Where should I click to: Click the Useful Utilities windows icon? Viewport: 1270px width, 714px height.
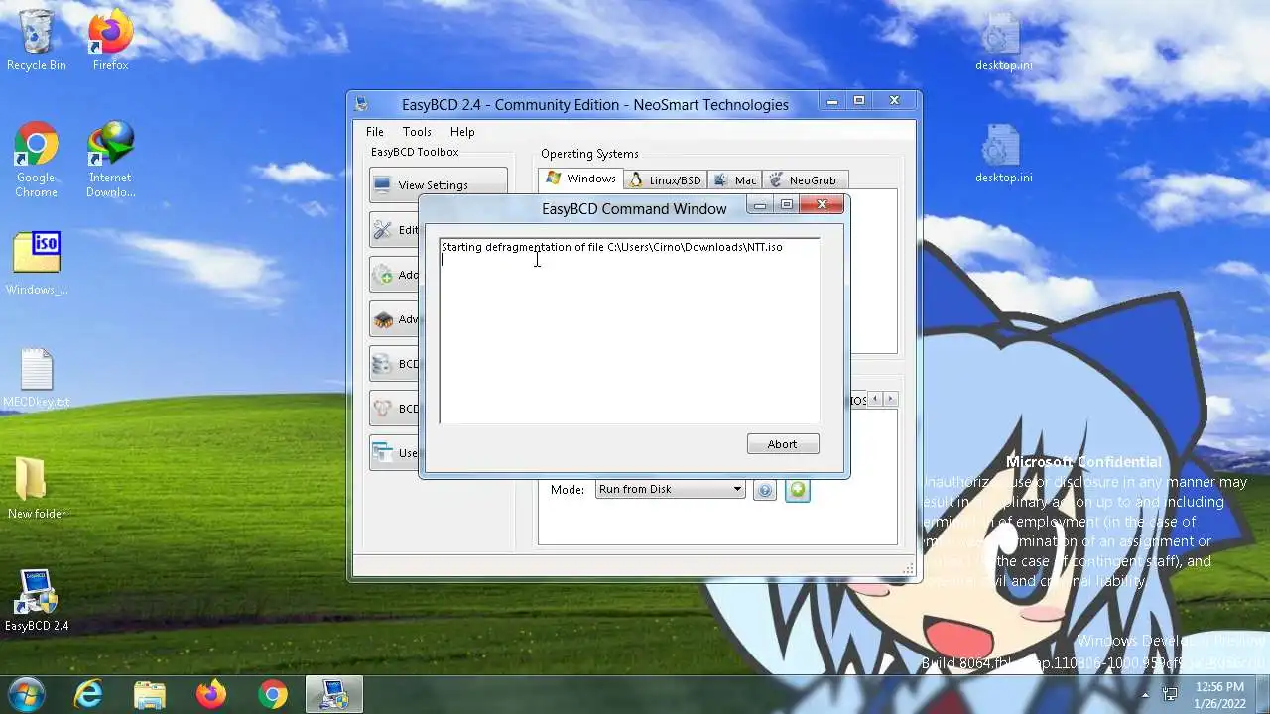383,453
